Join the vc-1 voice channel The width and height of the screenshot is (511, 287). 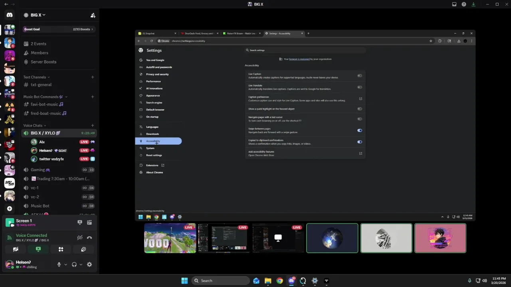click(x=58, y=188)
